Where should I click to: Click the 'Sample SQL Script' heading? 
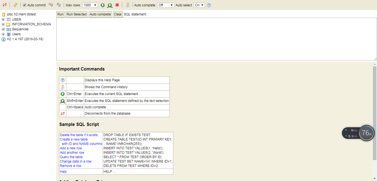click(79, 125)
